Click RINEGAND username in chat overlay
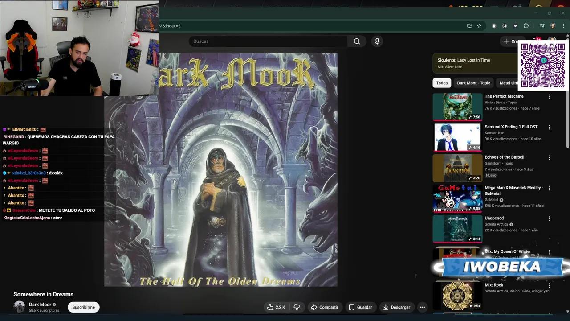 click(x=14, y=137)
